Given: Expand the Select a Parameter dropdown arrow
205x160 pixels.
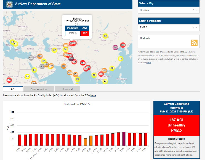Looking at the screenshot, I should click(197, 27).
